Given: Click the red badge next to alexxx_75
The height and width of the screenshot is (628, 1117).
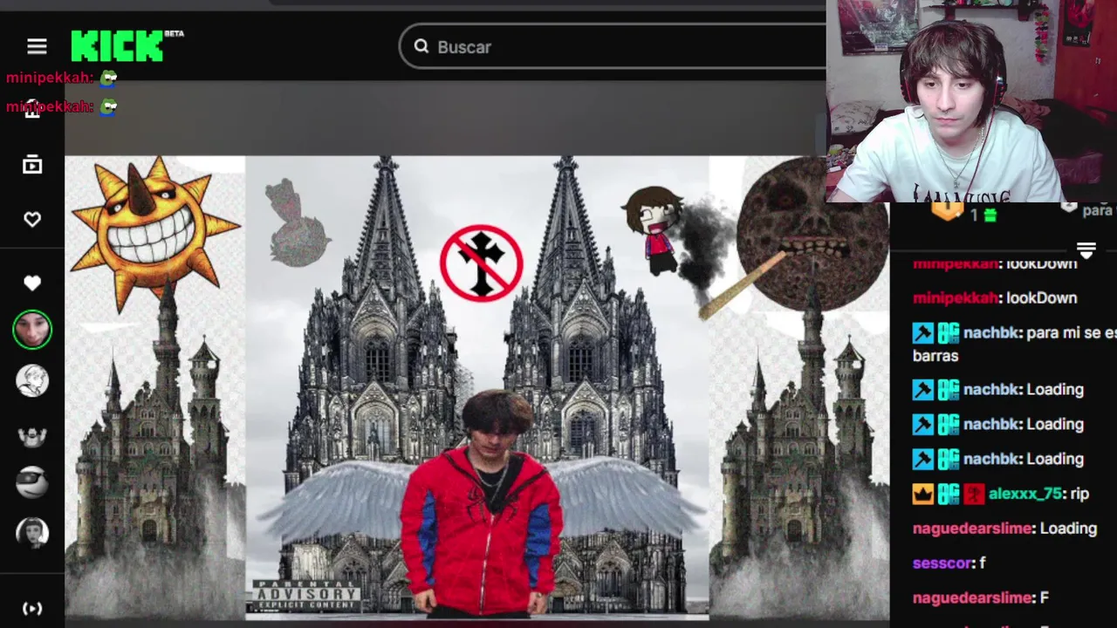Looking at the screenshot, I should click(x=974, y=494).
